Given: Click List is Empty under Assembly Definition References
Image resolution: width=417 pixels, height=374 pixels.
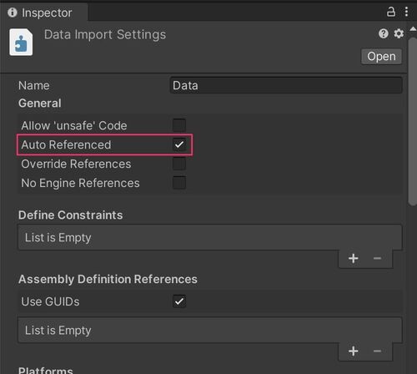Looking at the screenshot, I should (58, 331).
